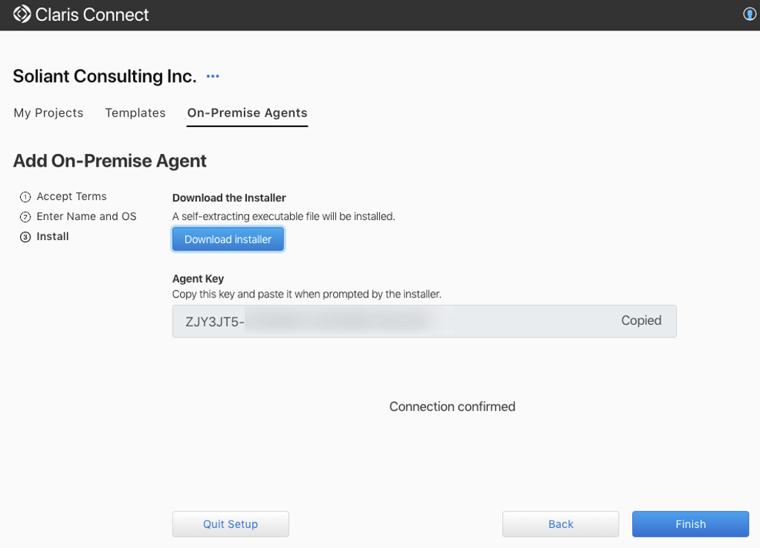Quit Setup of the on-premise agent
This screenshot has width=760, height=548.
(x=231, y=523)
